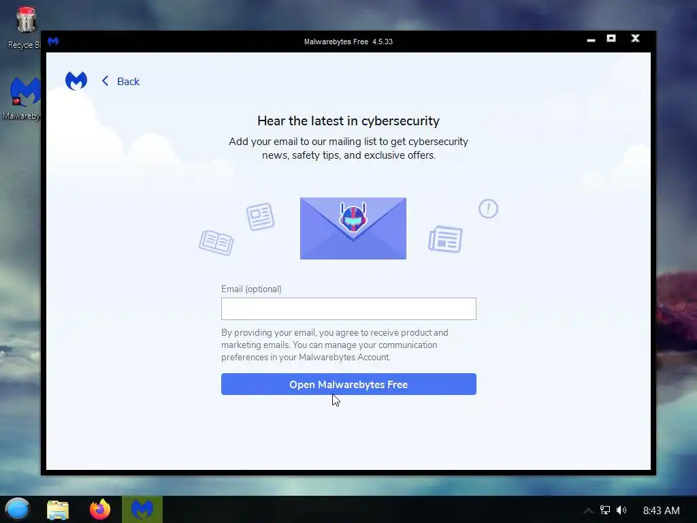Screen dimensions: 697x523
Task: Click the Malwarebytes Free 4.5.33 title text
Action: click(348, 42)
